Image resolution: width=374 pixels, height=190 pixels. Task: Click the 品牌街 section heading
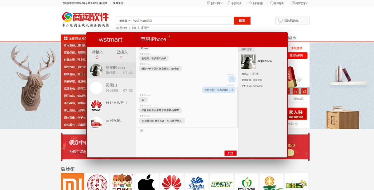[x=68, y=169]
